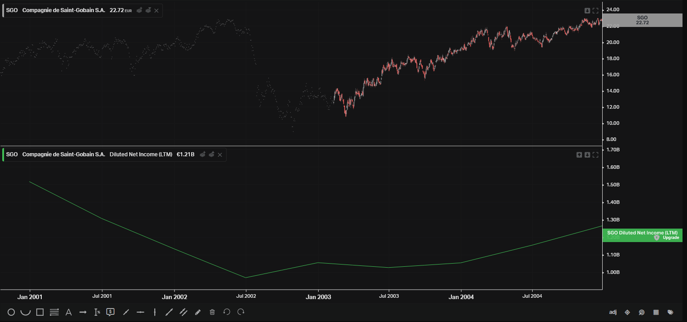Toggle the chart grid icon
Screen dimensions: 687x322
[x=656, y=312]
